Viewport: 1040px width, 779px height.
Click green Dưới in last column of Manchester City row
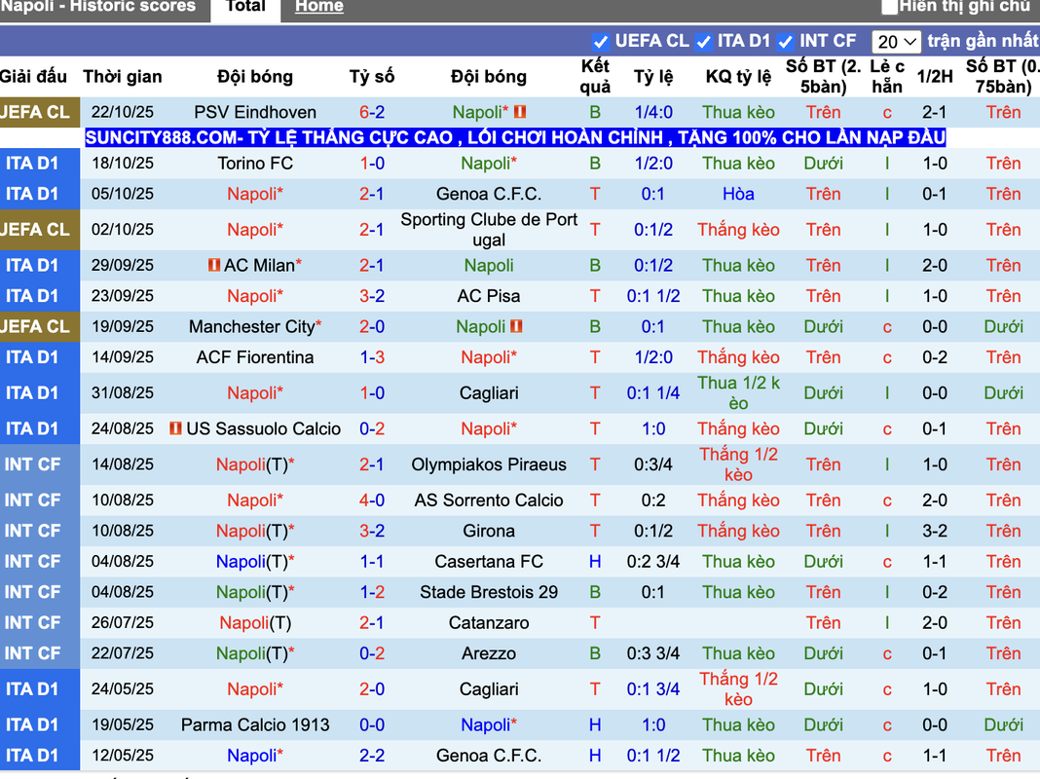pyautogui.click(x=1003, y=327)
